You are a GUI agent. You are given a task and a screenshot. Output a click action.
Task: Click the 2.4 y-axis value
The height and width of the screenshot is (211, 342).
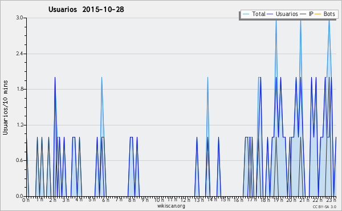(19, 54)
